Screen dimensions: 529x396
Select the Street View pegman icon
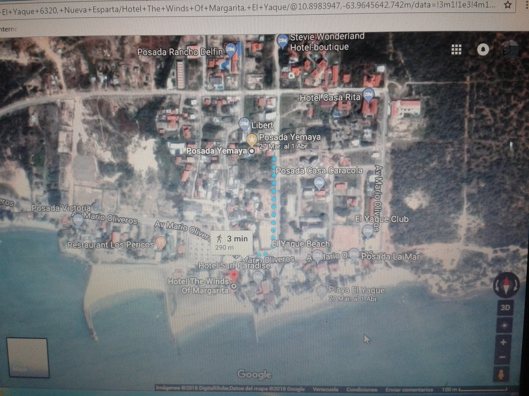click(502, 375)
